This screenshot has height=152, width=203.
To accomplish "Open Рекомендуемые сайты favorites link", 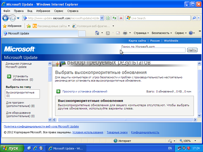I will pos(51,26).
